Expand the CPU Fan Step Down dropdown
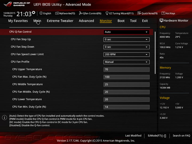 [x=126, y=47]
